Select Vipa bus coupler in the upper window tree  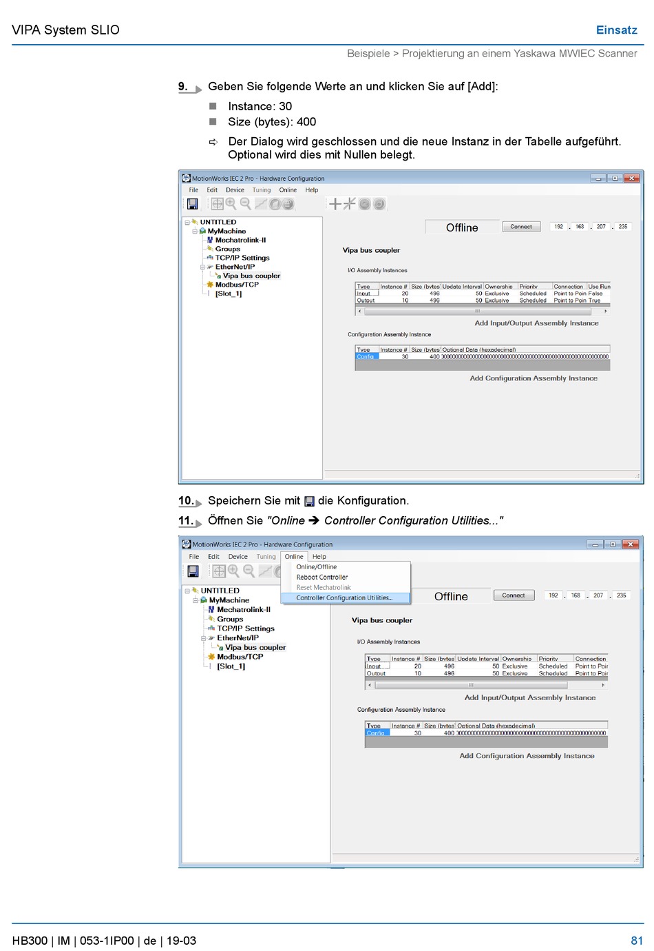[251, 276]
